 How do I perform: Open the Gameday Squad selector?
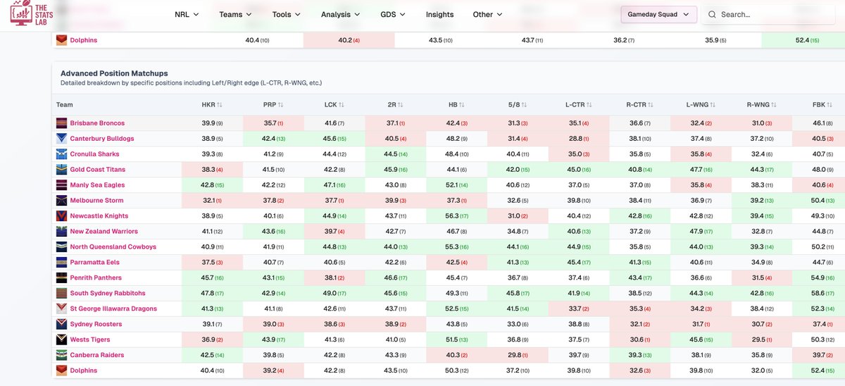pyautogui.click(x=658, y=14)
